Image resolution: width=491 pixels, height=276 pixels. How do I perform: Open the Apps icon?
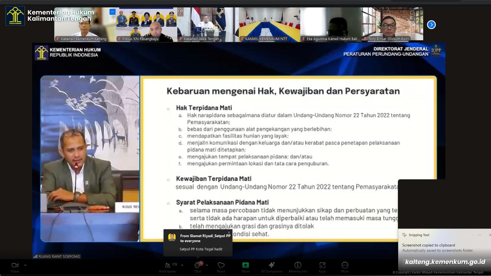[x=322, y=265]
